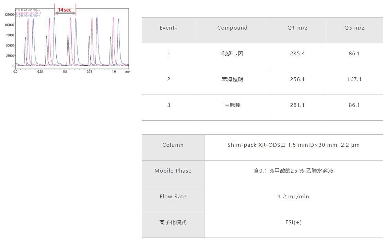Select the 利多卡因 compound cell
The image size is (387, 242).
(232, 54)
